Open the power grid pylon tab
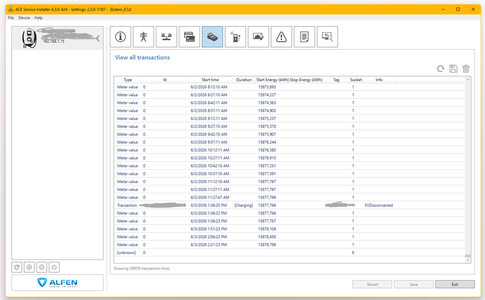This screenshot has height=300, width=485. tap(143, 37)
